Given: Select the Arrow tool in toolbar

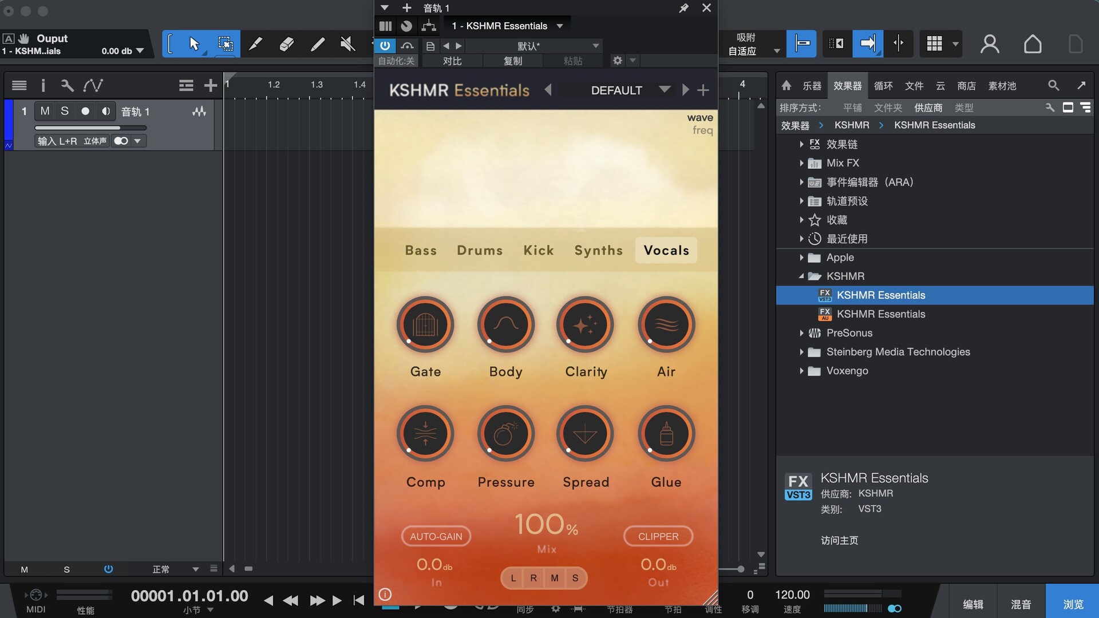Looking at the screenshot, I should point(194,44).
